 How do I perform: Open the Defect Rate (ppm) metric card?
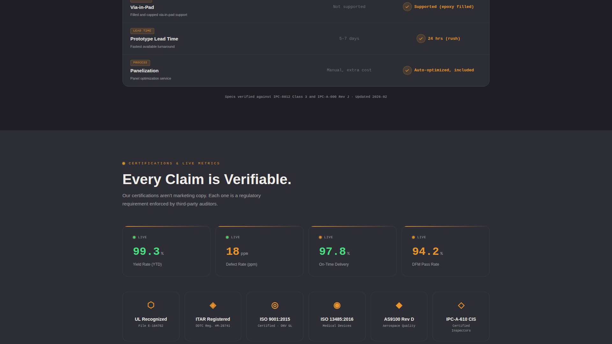pyautogui.click(x=259, y=251)
